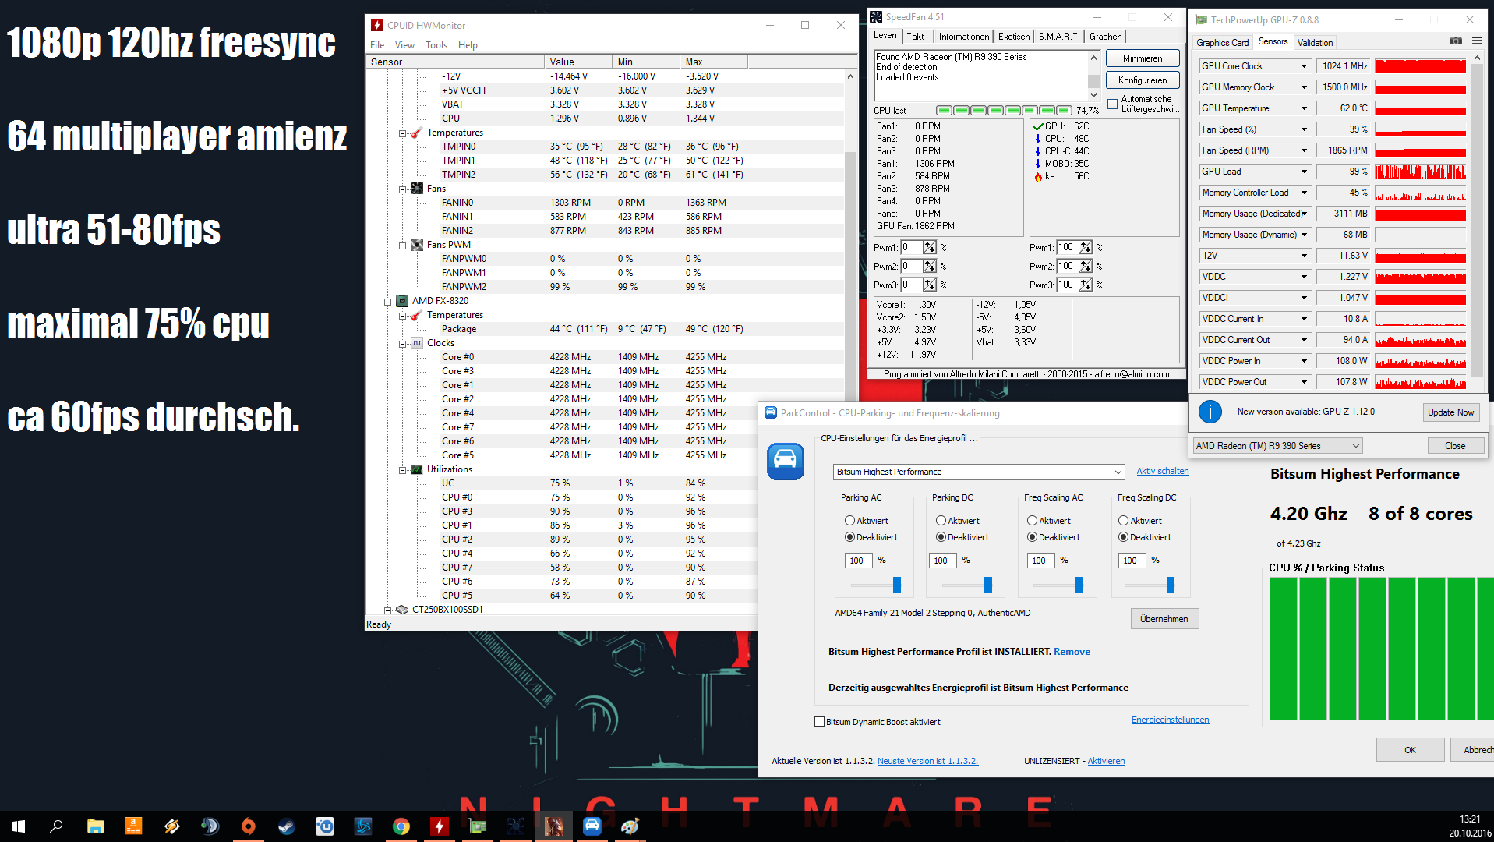Select Deaktiviert under Parking DC
This screenshot has width=1494, height=842.
coord(941,537)
